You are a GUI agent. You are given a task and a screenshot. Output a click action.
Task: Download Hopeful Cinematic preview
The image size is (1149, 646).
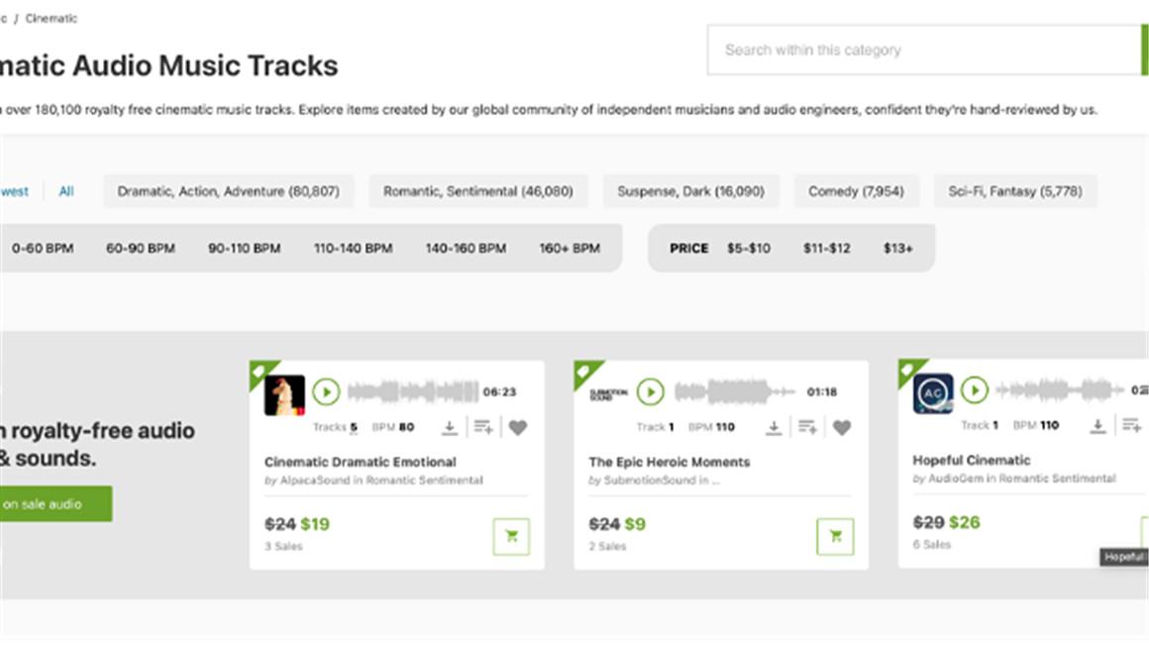point(1097,425)
